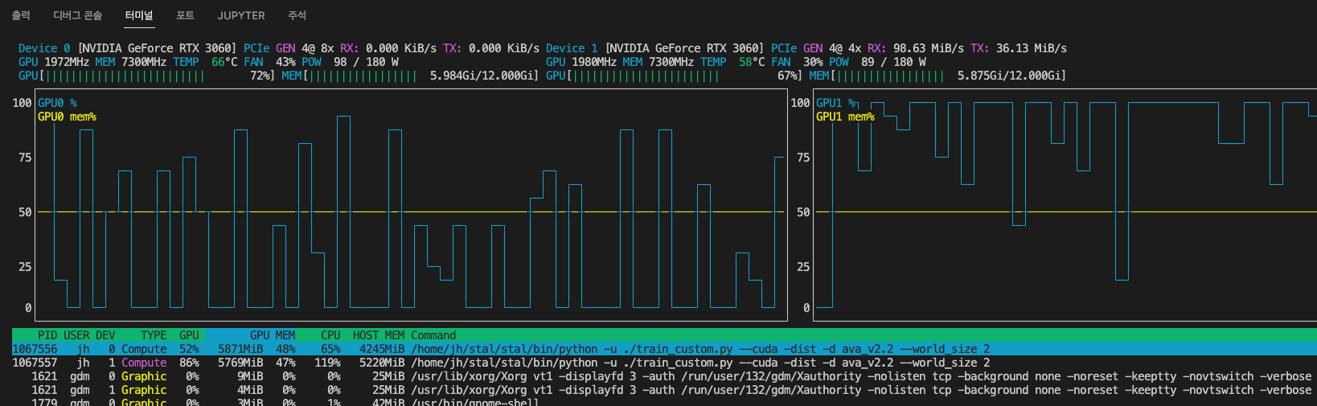
Task: Open the 디버그 콘솔 tab
Action: (77, 15)
